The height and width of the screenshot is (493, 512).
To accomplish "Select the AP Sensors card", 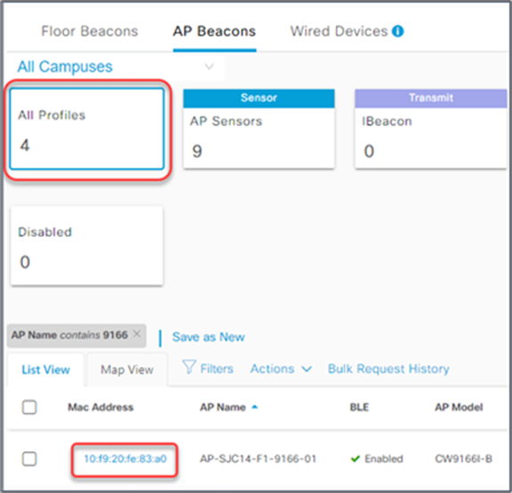I will pyautogui.click(x=259, y=129).
